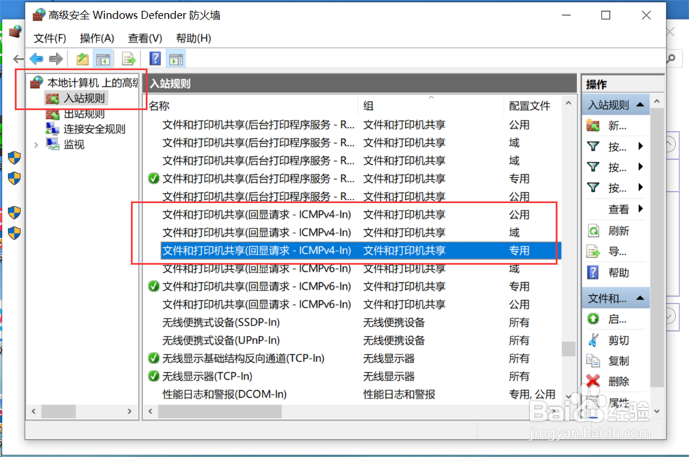Click the 启... enable rule green icon
The image size is (689, 457).
pos(593,319)
